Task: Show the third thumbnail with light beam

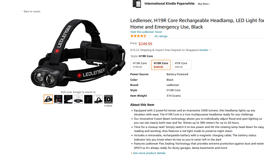Action: point(68,99)
